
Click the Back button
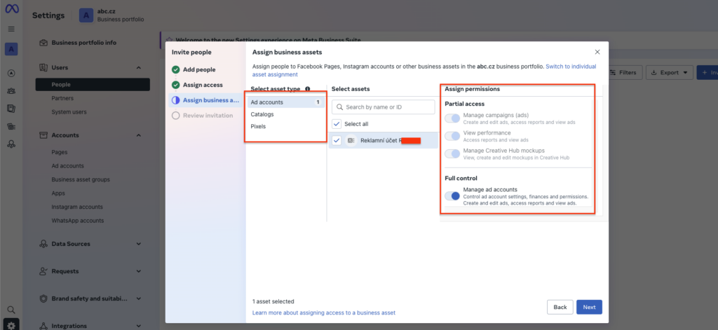pyautogui.click(x=560, y=307)
